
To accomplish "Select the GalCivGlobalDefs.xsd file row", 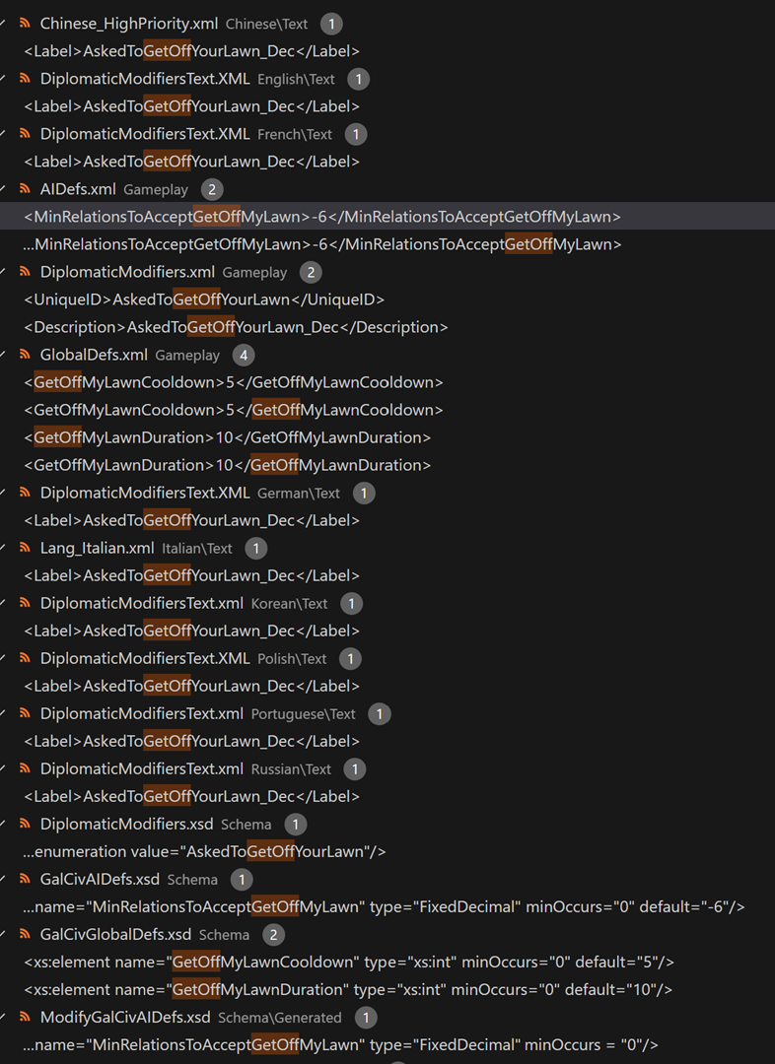I will click(x=387, y=934).
